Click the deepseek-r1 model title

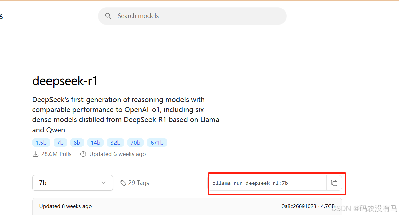[65, 81]
